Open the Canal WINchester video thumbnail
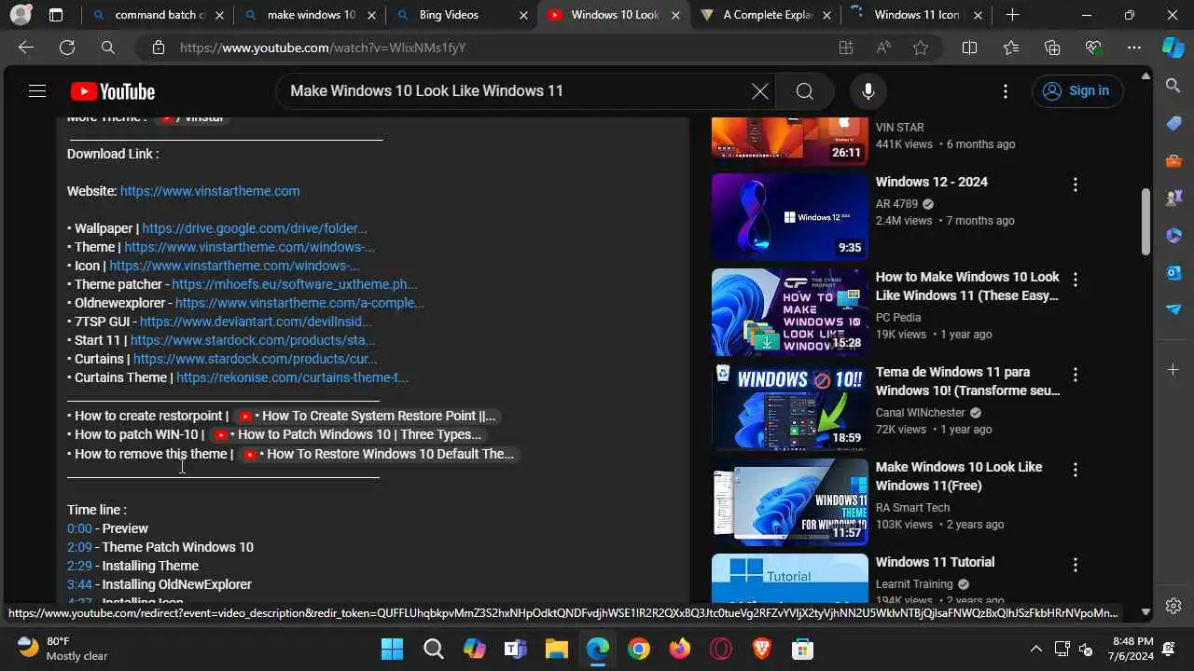Viewport: 1194px width, 671px height. (x=790, y=406)
